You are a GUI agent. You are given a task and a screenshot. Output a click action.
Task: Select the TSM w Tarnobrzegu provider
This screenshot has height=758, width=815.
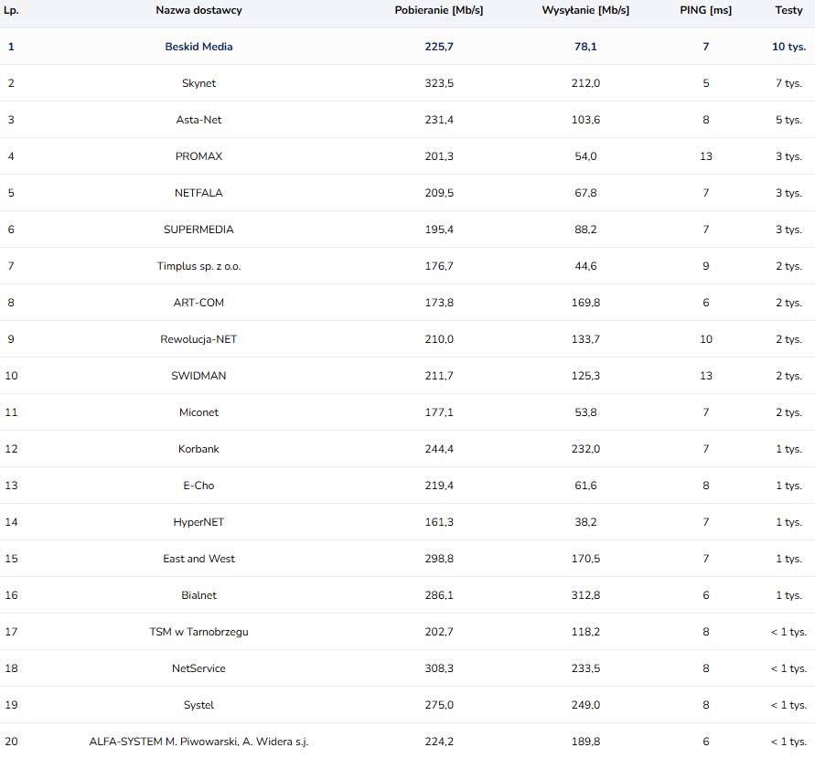tap(198, 632)
